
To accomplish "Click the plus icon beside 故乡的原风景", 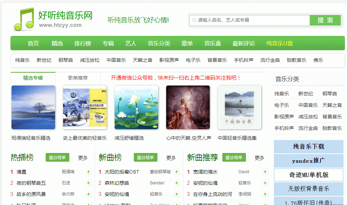I will coord(88,194).
